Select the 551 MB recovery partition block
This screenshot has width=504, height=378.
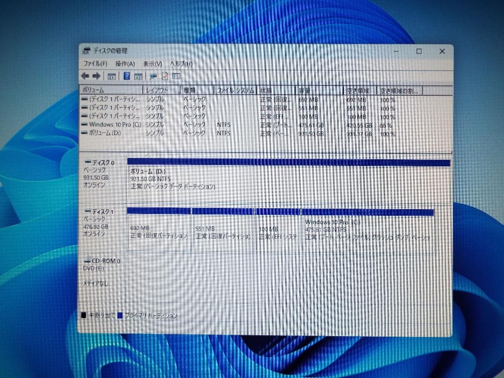point(223,230)
